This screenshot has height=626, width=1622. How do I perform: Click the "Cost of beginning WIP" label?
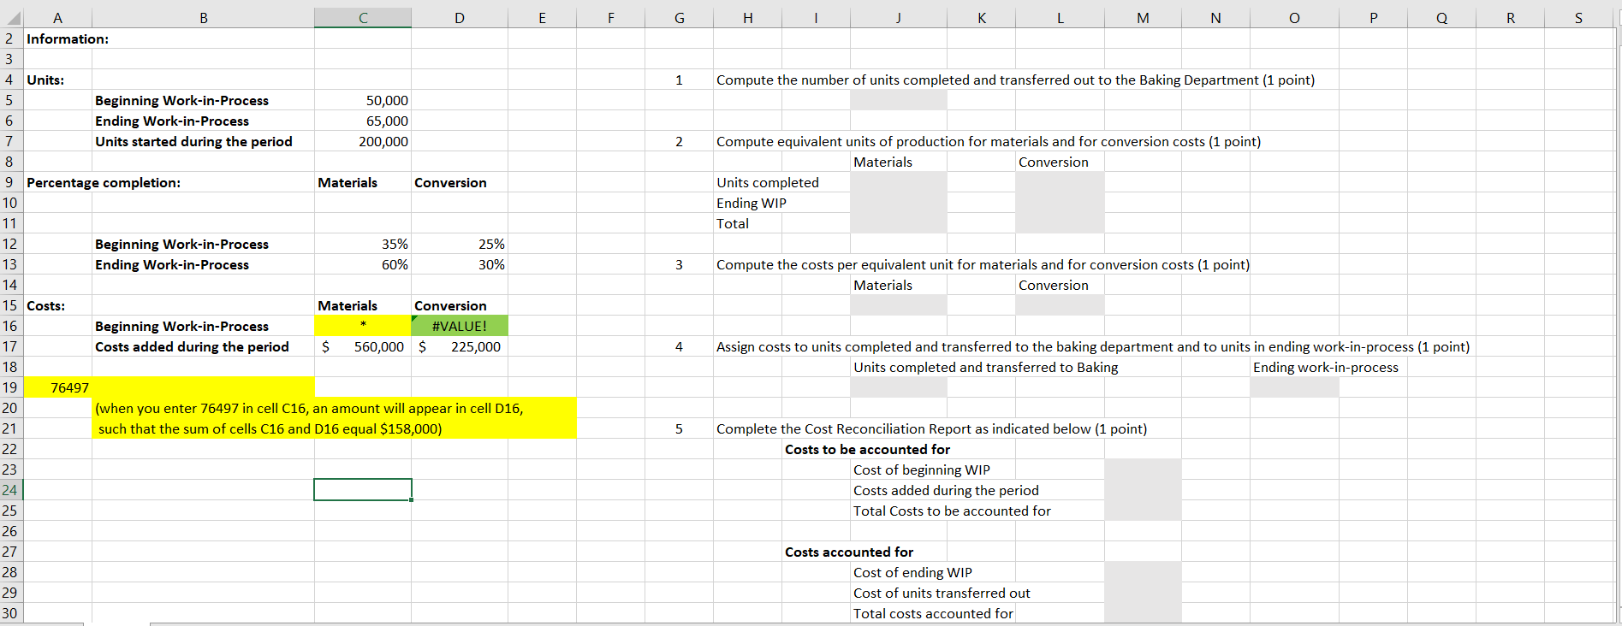pos(921,469)
